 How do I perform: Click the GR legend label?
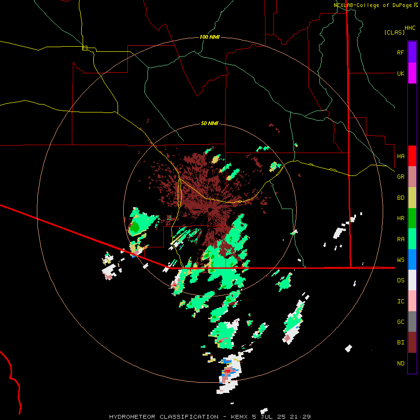[x=400, y=177]
